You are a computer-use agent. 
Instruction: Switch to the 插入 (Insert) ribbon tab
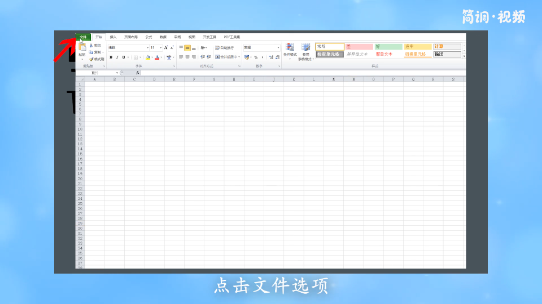(113, 37)
